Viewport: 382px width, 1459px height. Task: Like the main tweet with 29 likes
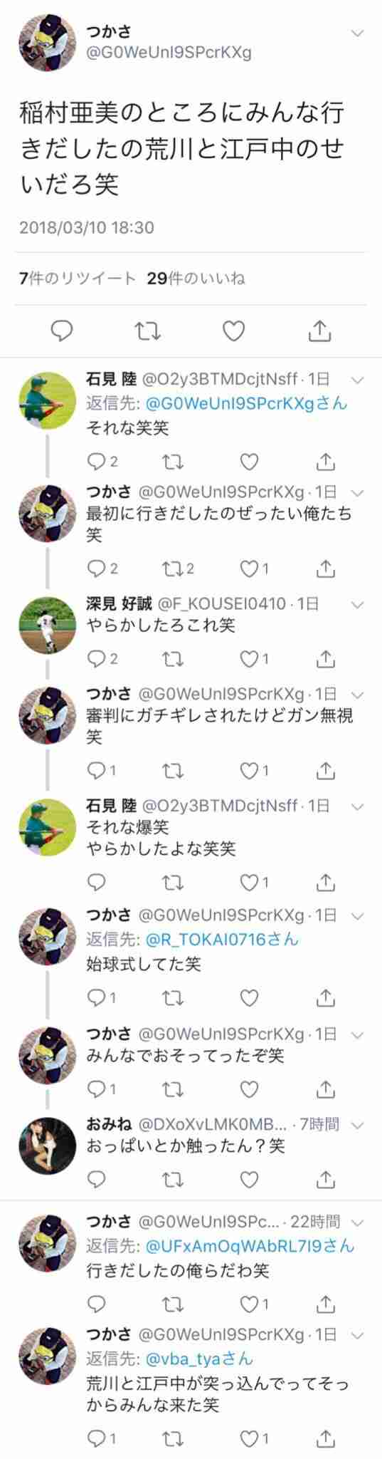pos(234,331)
